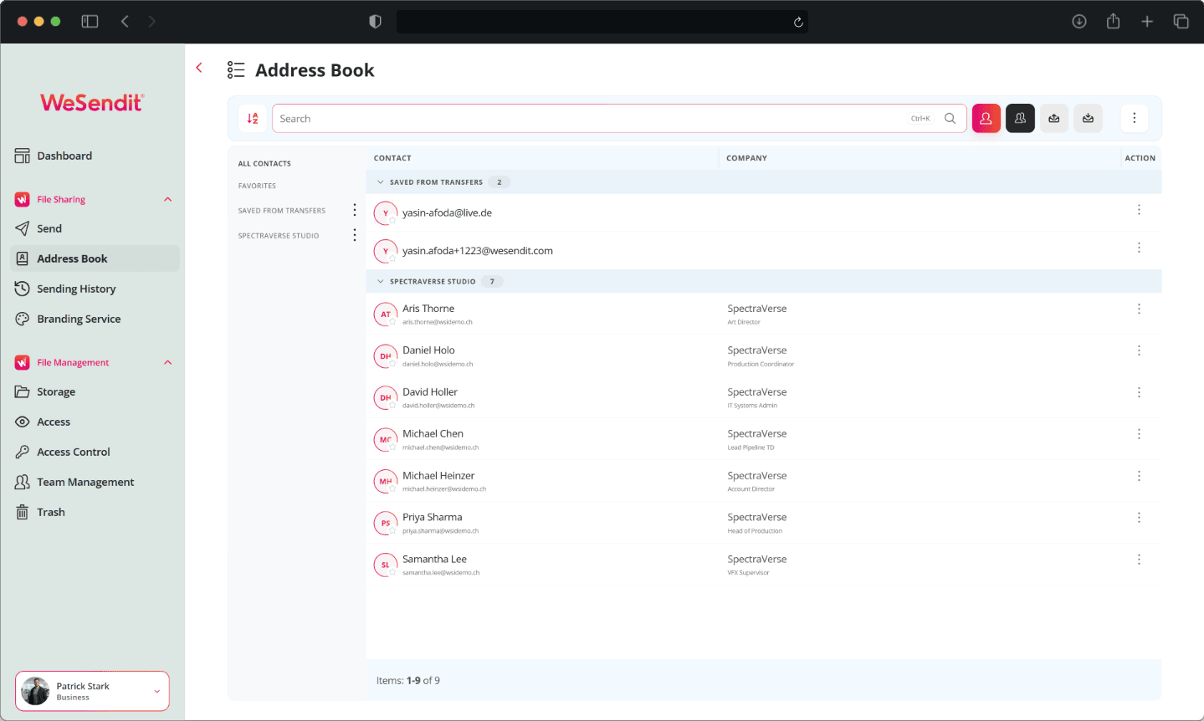Click the browser shield privacy icon

point(375,22)
